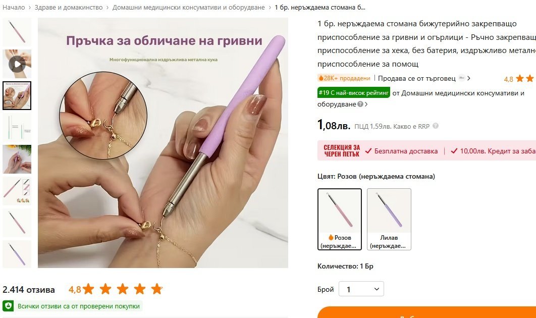Click the СЕЛЕКЦИЯ ЗА ЧЕРЕН ПЕТЪК banner
Viewport: 536px width, 318px height.
342,151
